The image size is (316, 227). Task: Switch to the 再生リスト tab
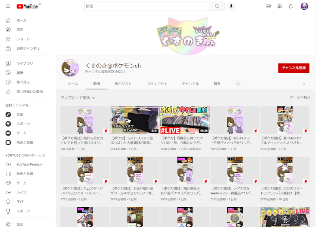[123, 84]
